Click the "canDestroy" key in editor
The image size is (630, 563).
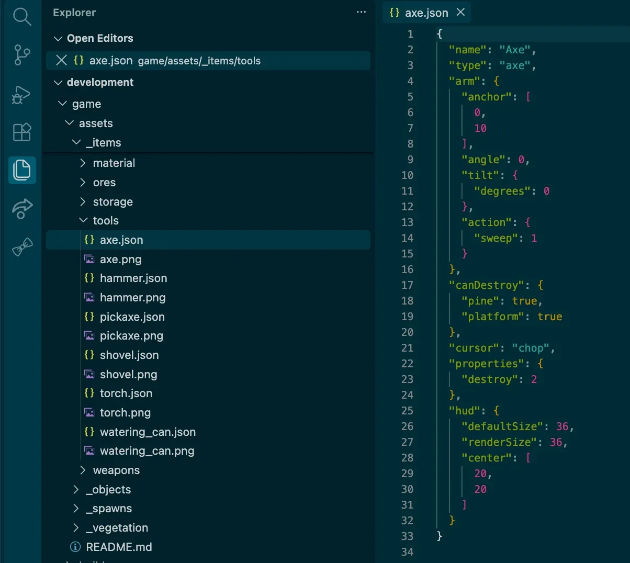click(x=487, y=285)
